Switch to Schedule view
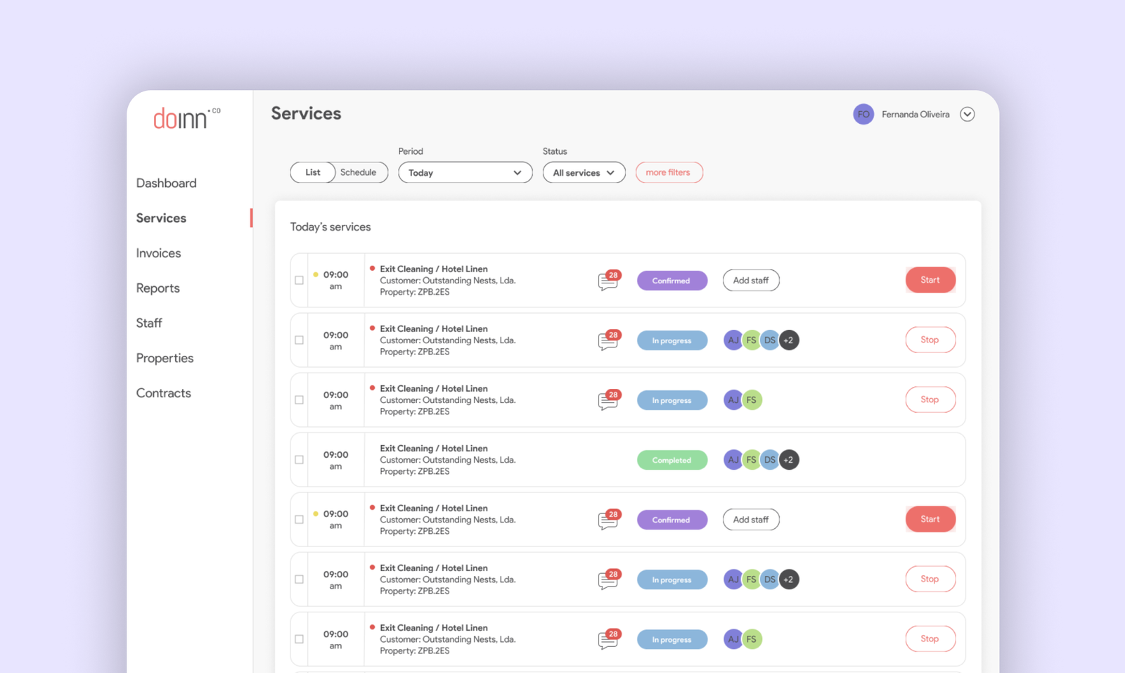Viewport: 1125px width, 673px height. click(x=359, y=172)
